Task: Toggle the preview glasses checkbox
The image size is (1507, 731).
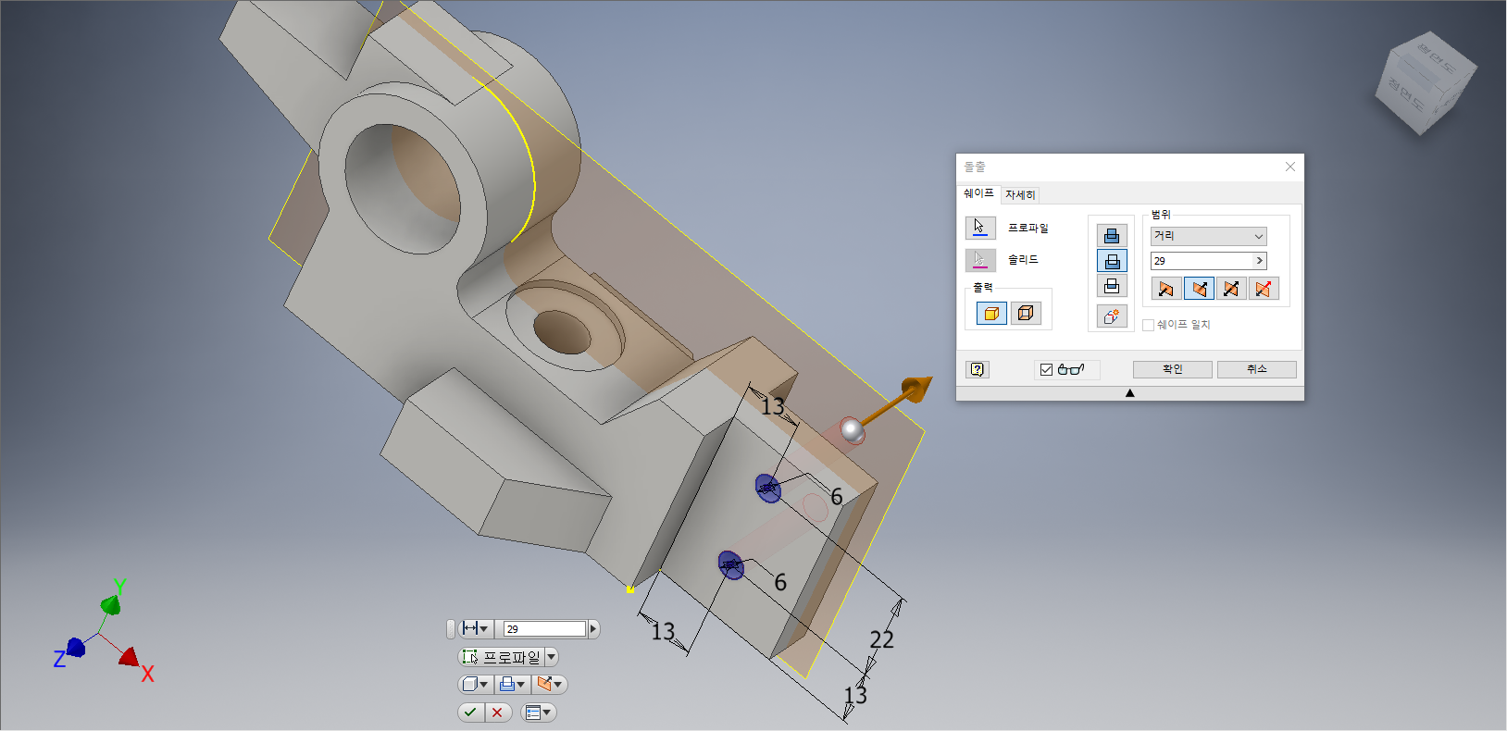Action: point(1046,369)
